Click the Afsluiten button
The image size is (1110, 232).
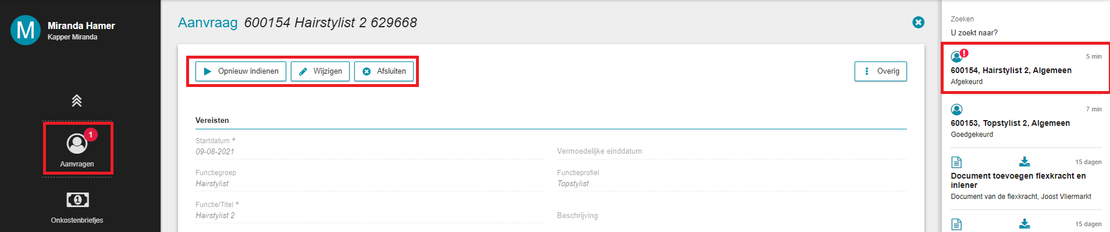pyautogui.click(x=384, y=71)
